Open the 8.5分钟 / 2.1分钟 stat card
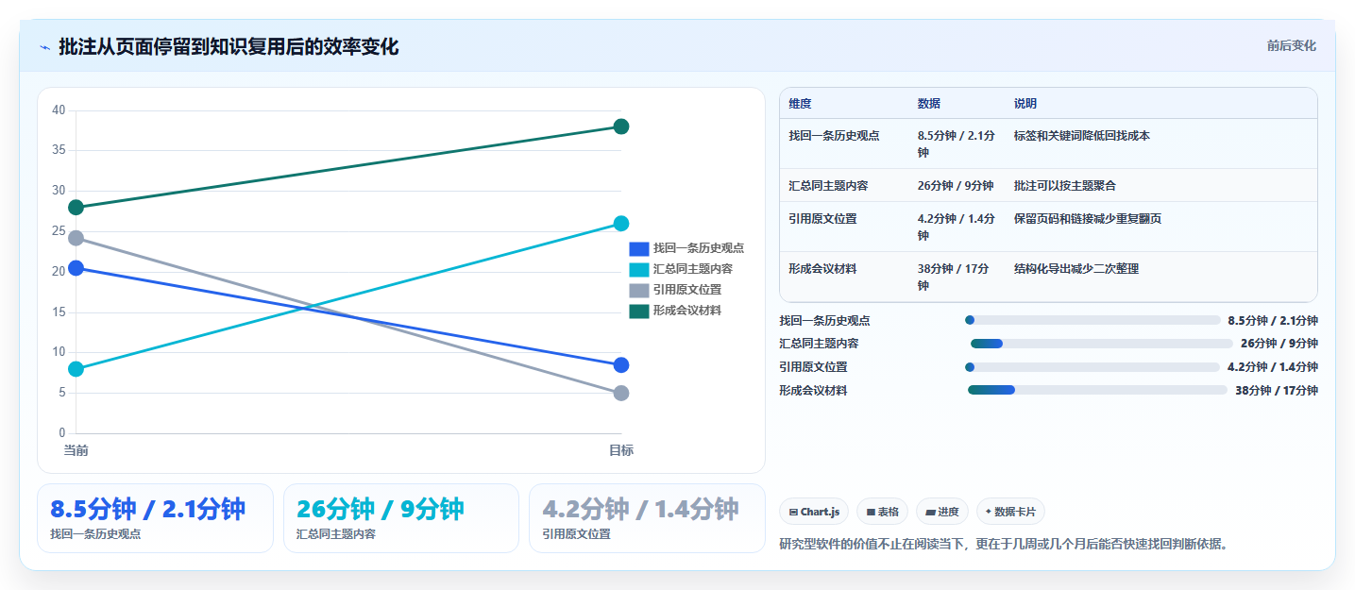 click(x=155, y=518)
